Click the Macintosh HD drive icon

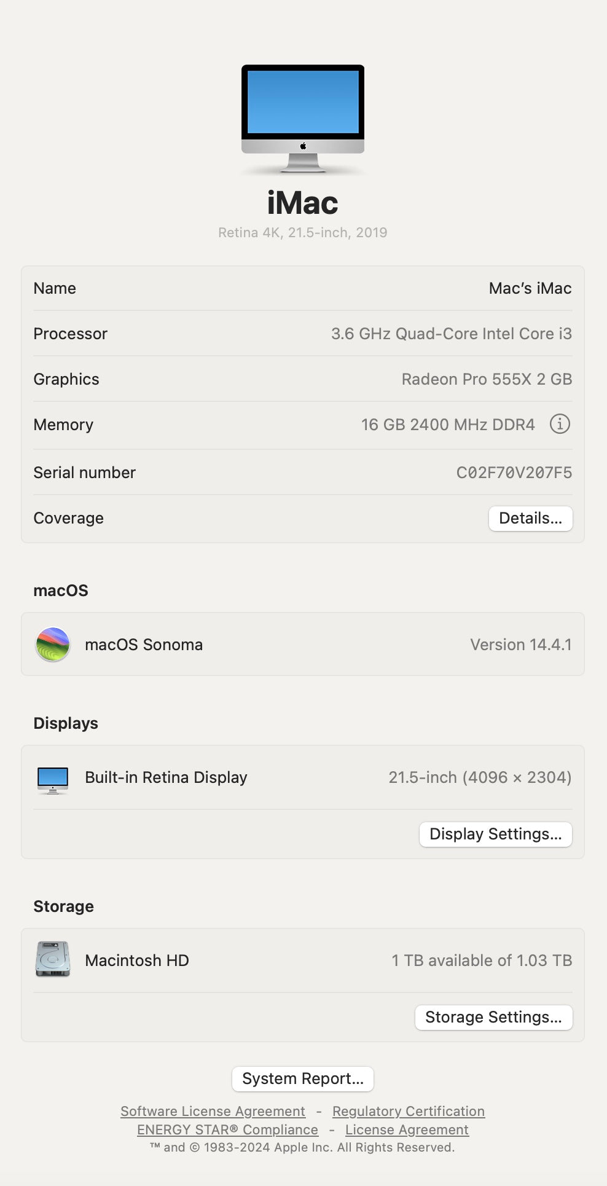pos(53,959)
